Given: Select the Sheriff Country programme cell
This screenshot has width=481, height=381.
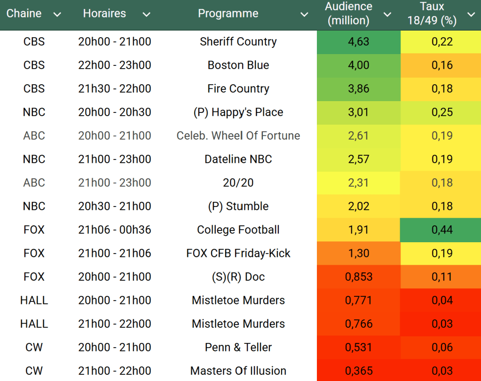Looking at the screenshot, I should (x=238, y=41).
